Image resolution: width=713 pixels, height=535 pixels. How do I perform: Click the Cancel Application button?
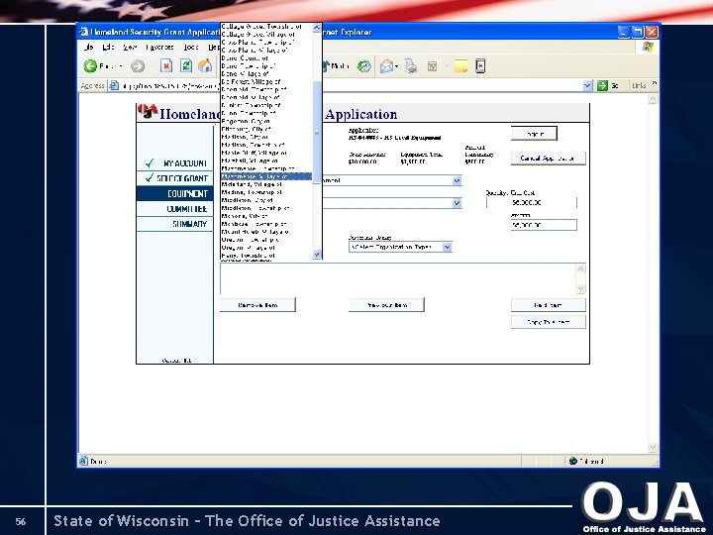pos(548,159)
